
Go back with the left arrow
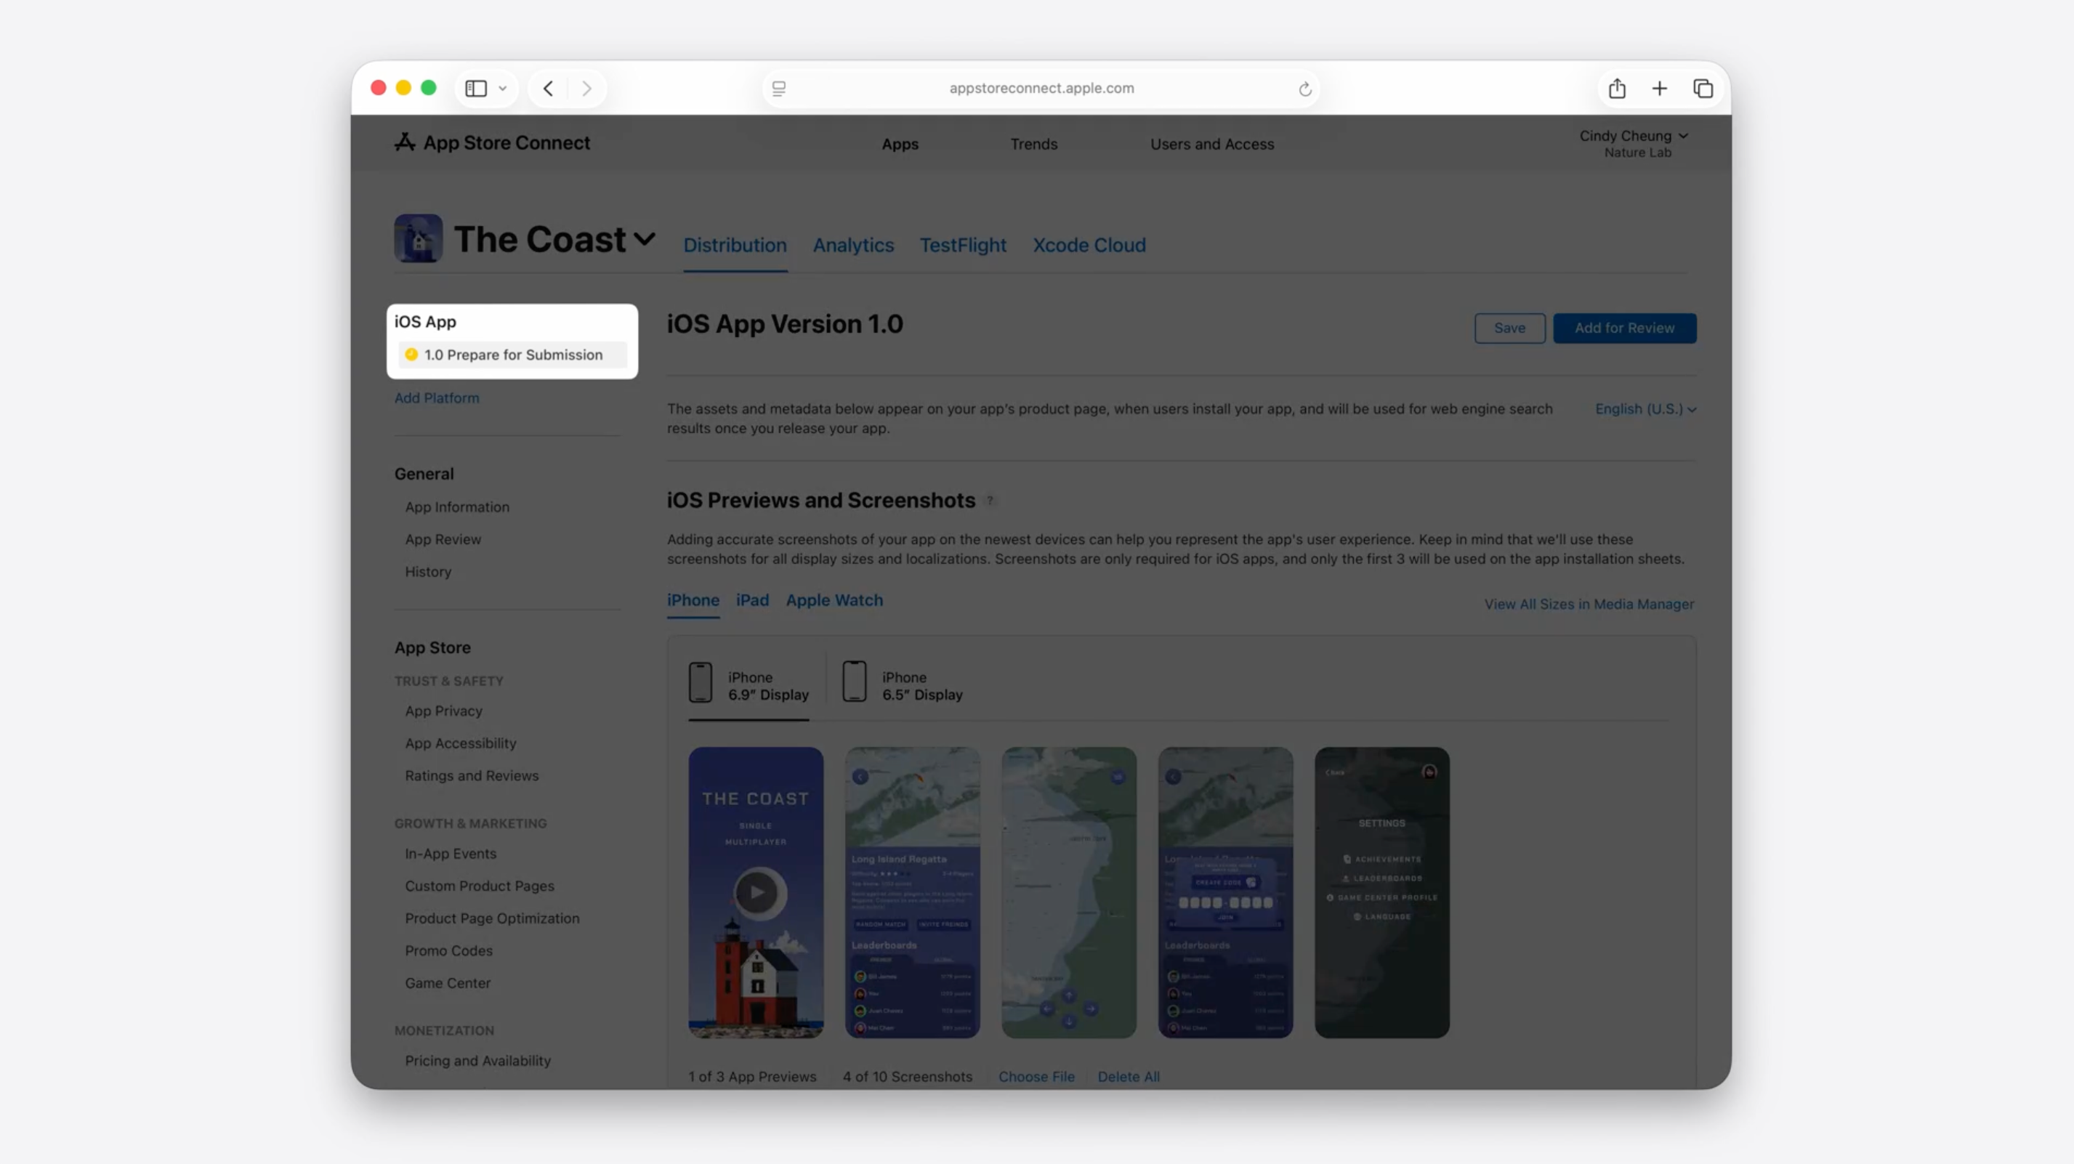pyautogui.click(x=548, y=89)
